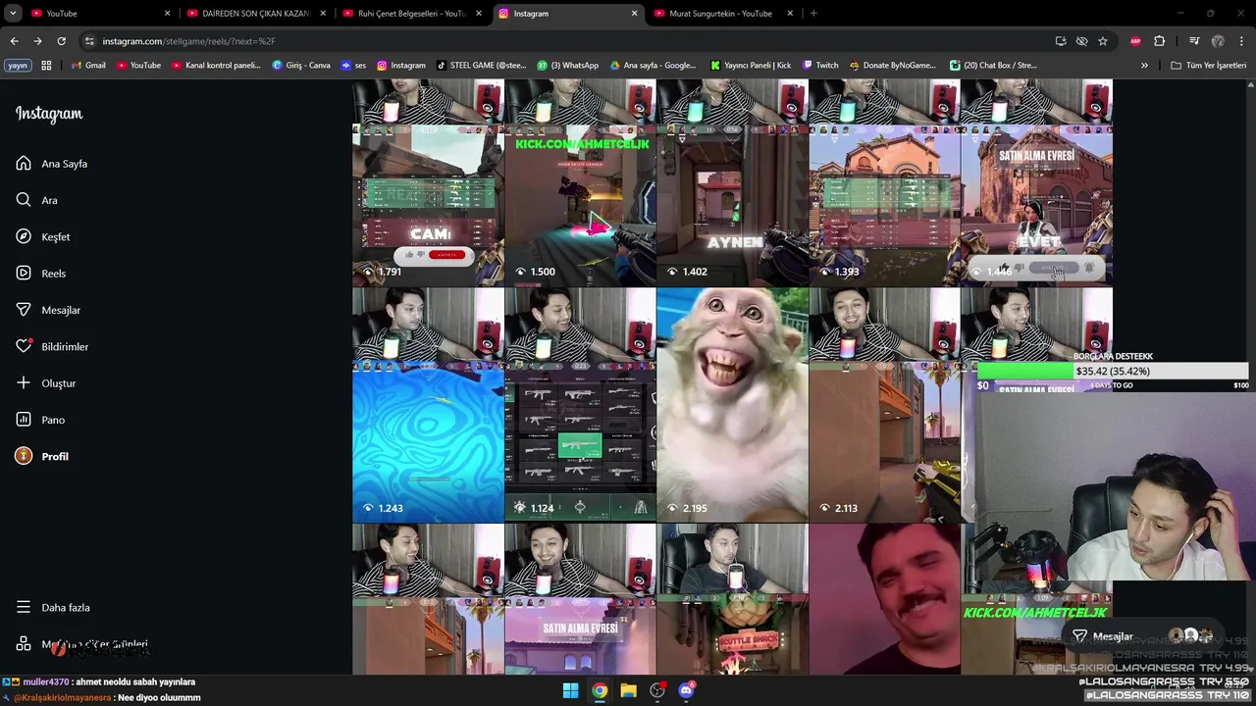This screenshot has width=1256, height=706.
Task: Go back with browser back arrow
Action: click(14, 41)
